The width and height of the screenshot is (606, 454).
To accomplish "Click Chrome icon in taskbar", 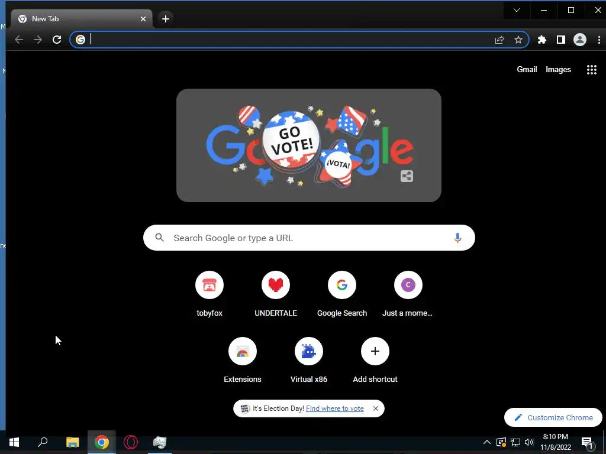I will [102, 442].
